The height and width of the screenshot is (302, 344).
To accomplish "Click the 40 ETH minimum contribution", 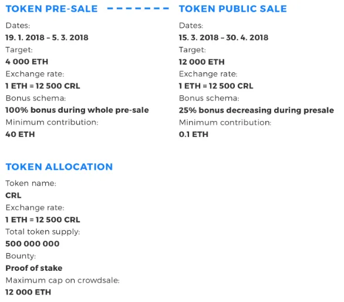I will coord(20,134).
